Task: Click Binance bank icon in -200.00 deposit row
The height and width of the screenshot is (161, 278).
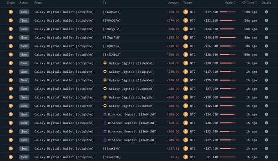Action: (x=105, y=131)
